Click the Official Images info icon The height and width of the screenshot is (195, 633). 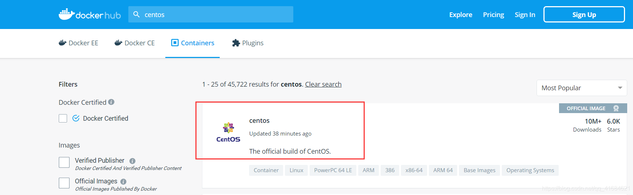click(x=123, y=182)
